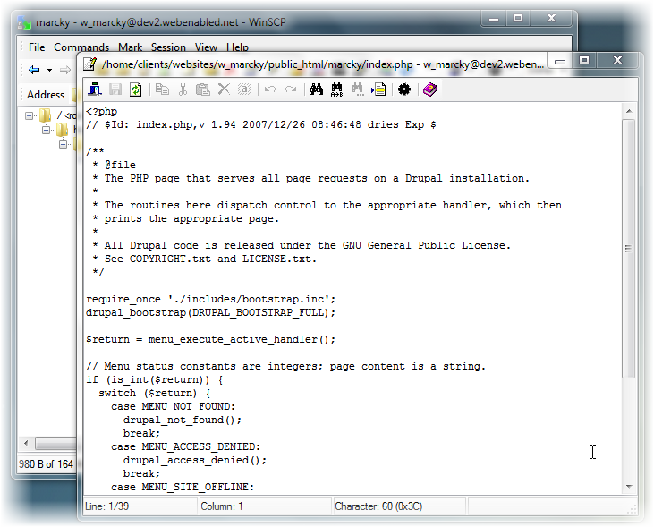
Task: Maximize the editor window
Action: point(584,61)
